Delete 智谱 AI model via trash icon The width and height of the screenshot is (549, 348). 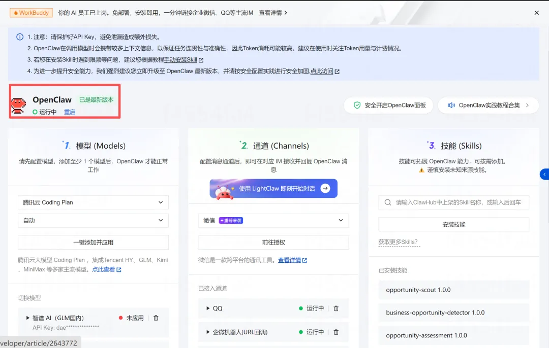coord(156,318)
